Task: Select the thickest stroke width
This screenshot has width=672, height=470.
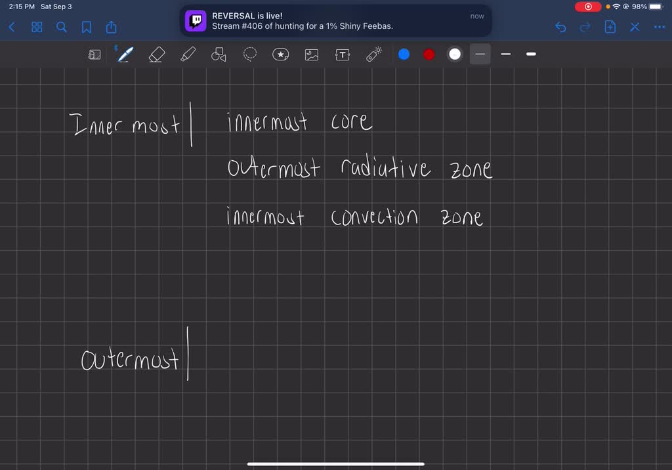Action: coord(531,54)
